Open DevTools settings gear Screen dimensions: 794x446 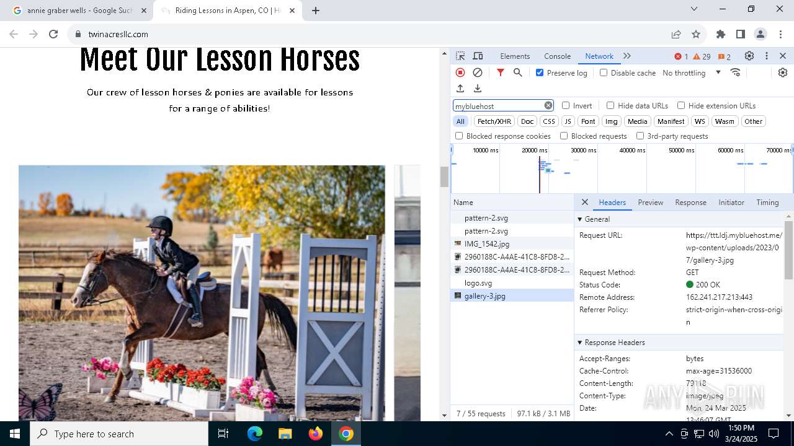pos(749,56)
